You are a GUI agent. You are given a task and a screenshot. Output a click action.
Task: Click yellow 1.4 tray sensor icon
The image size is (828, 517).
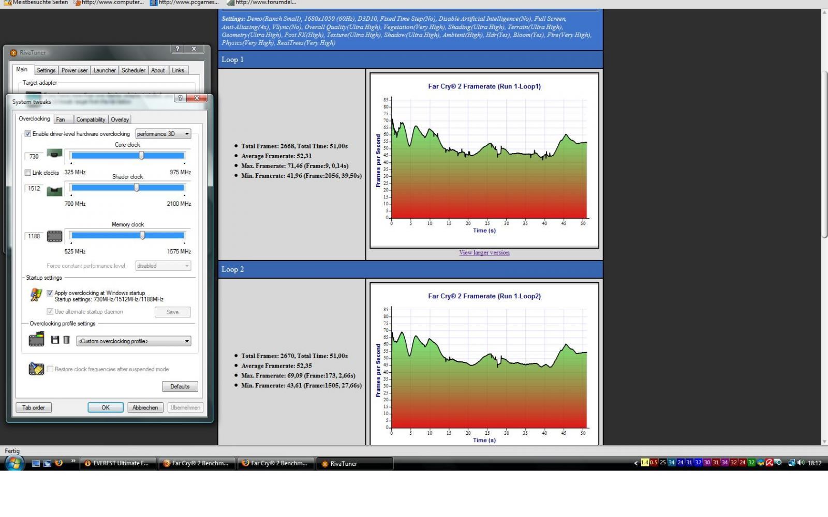point(645,463)
